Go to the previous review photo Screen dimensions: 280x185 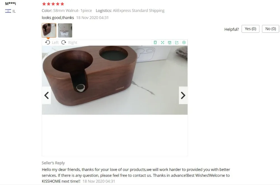[46, 95]
